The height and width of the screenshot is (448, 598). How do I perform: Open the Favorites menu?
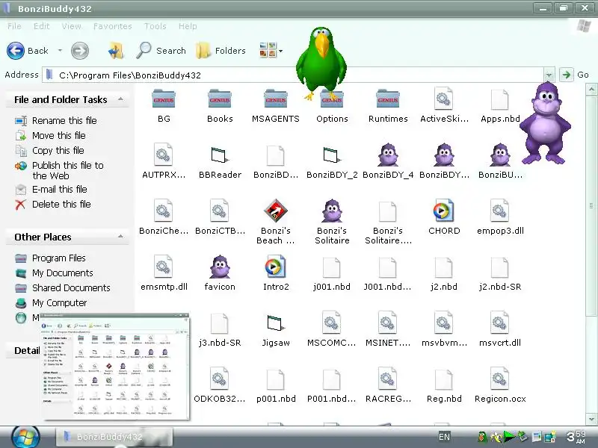(x=113, y=26)
